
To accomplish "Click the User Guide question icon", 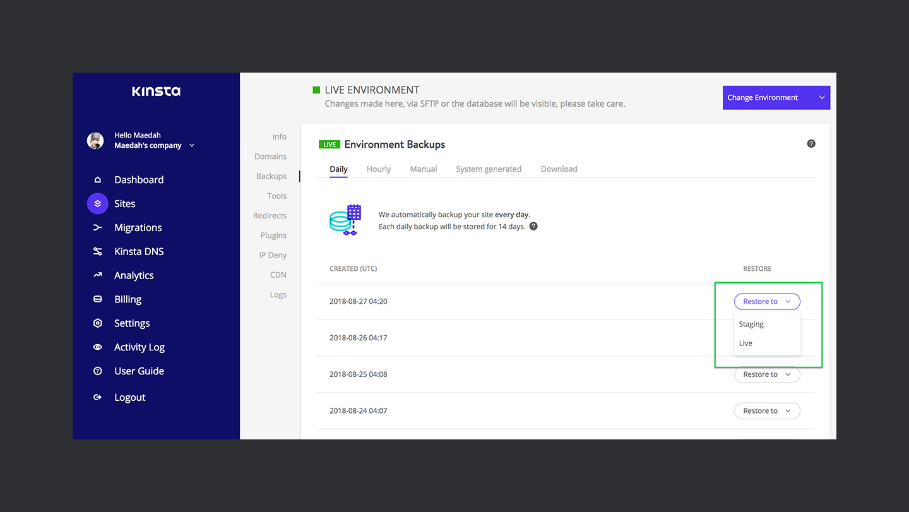I will [x=97, y=371].
